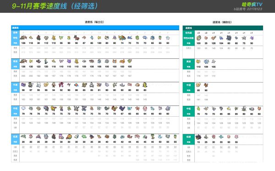The image size is (275, 171).
Task: Select the dark purple sprite above 67 in the 中低 row
Action: coord(122,108)
